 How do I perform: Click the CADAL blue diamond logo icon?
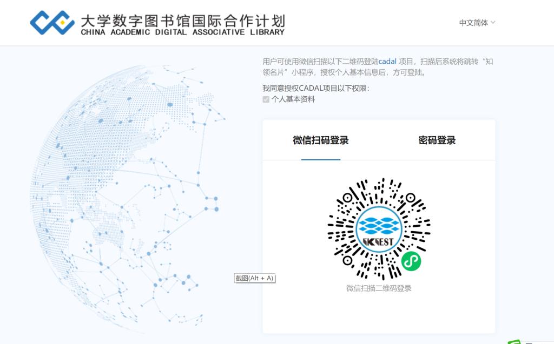click(52, 22)
